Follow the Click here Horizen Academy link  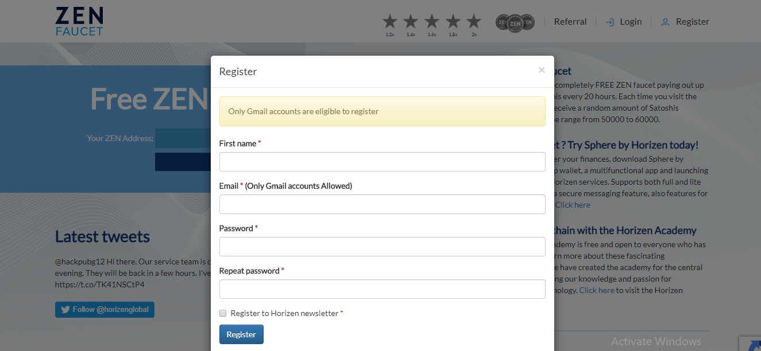pyautogui.click(x=597, y=290)
